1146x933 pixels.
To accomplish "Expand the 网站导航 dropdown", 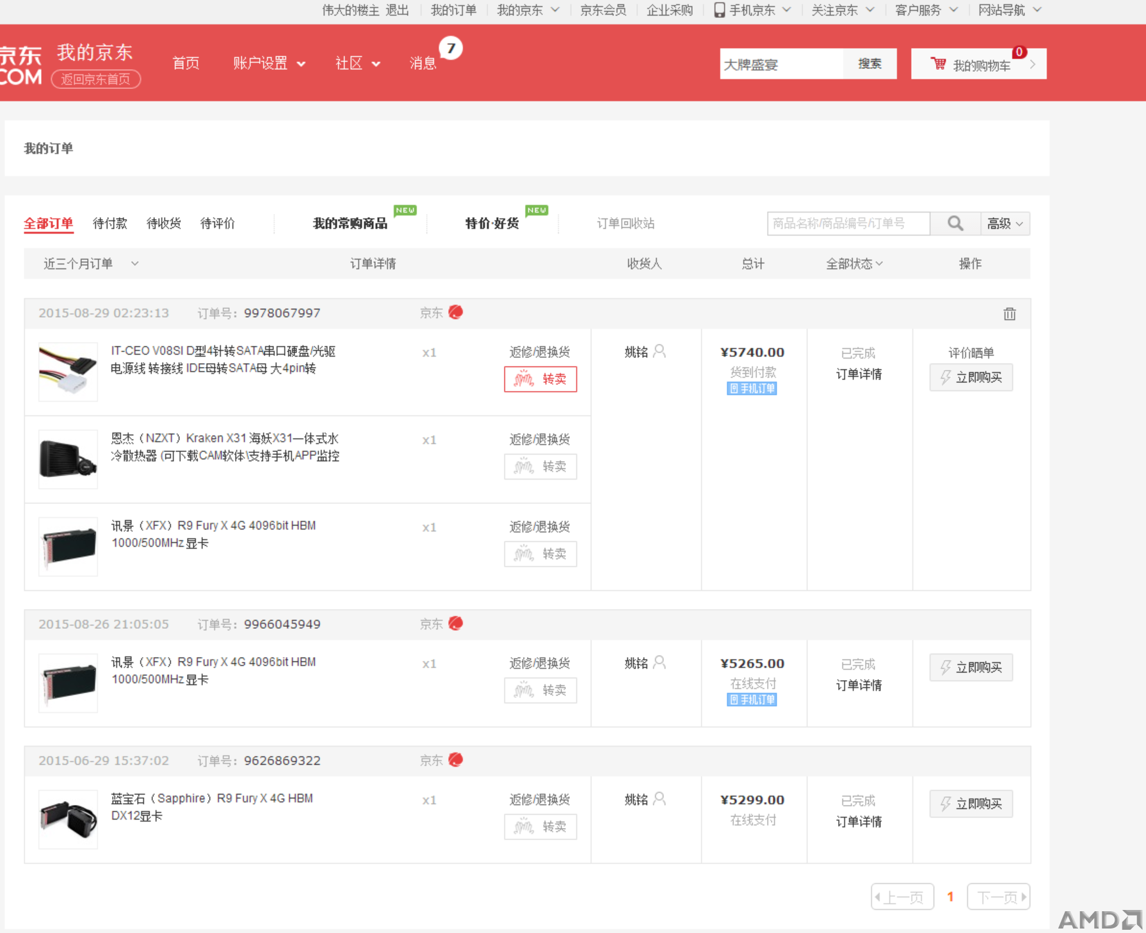I will 1010,10.
